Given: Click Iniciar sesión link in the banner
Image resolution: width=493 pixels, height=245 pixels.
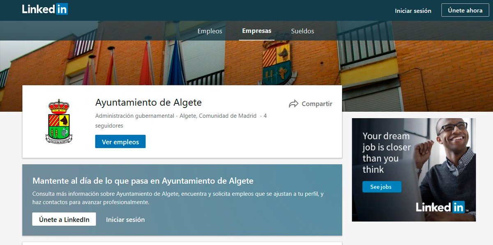Looking at the screenshot, I should [x=125, y=220].
